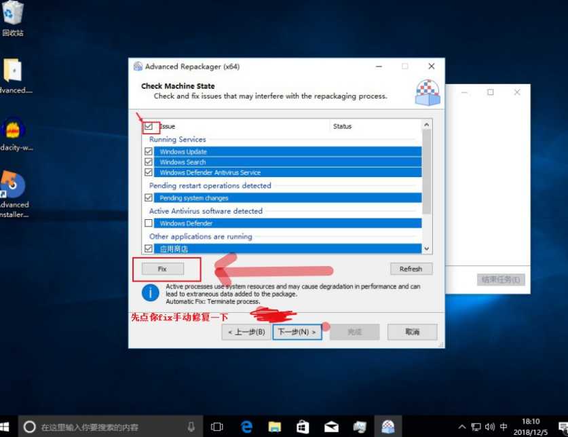
Task: Open Task Manager taskbar icon
Action: [360, 427]
